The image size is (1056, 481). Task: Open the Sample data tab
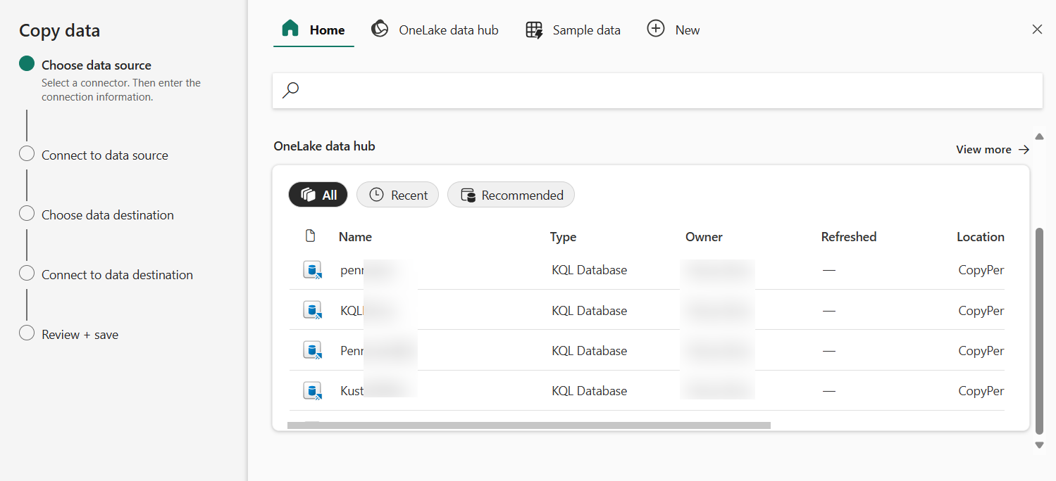click(x=573, y=30)
